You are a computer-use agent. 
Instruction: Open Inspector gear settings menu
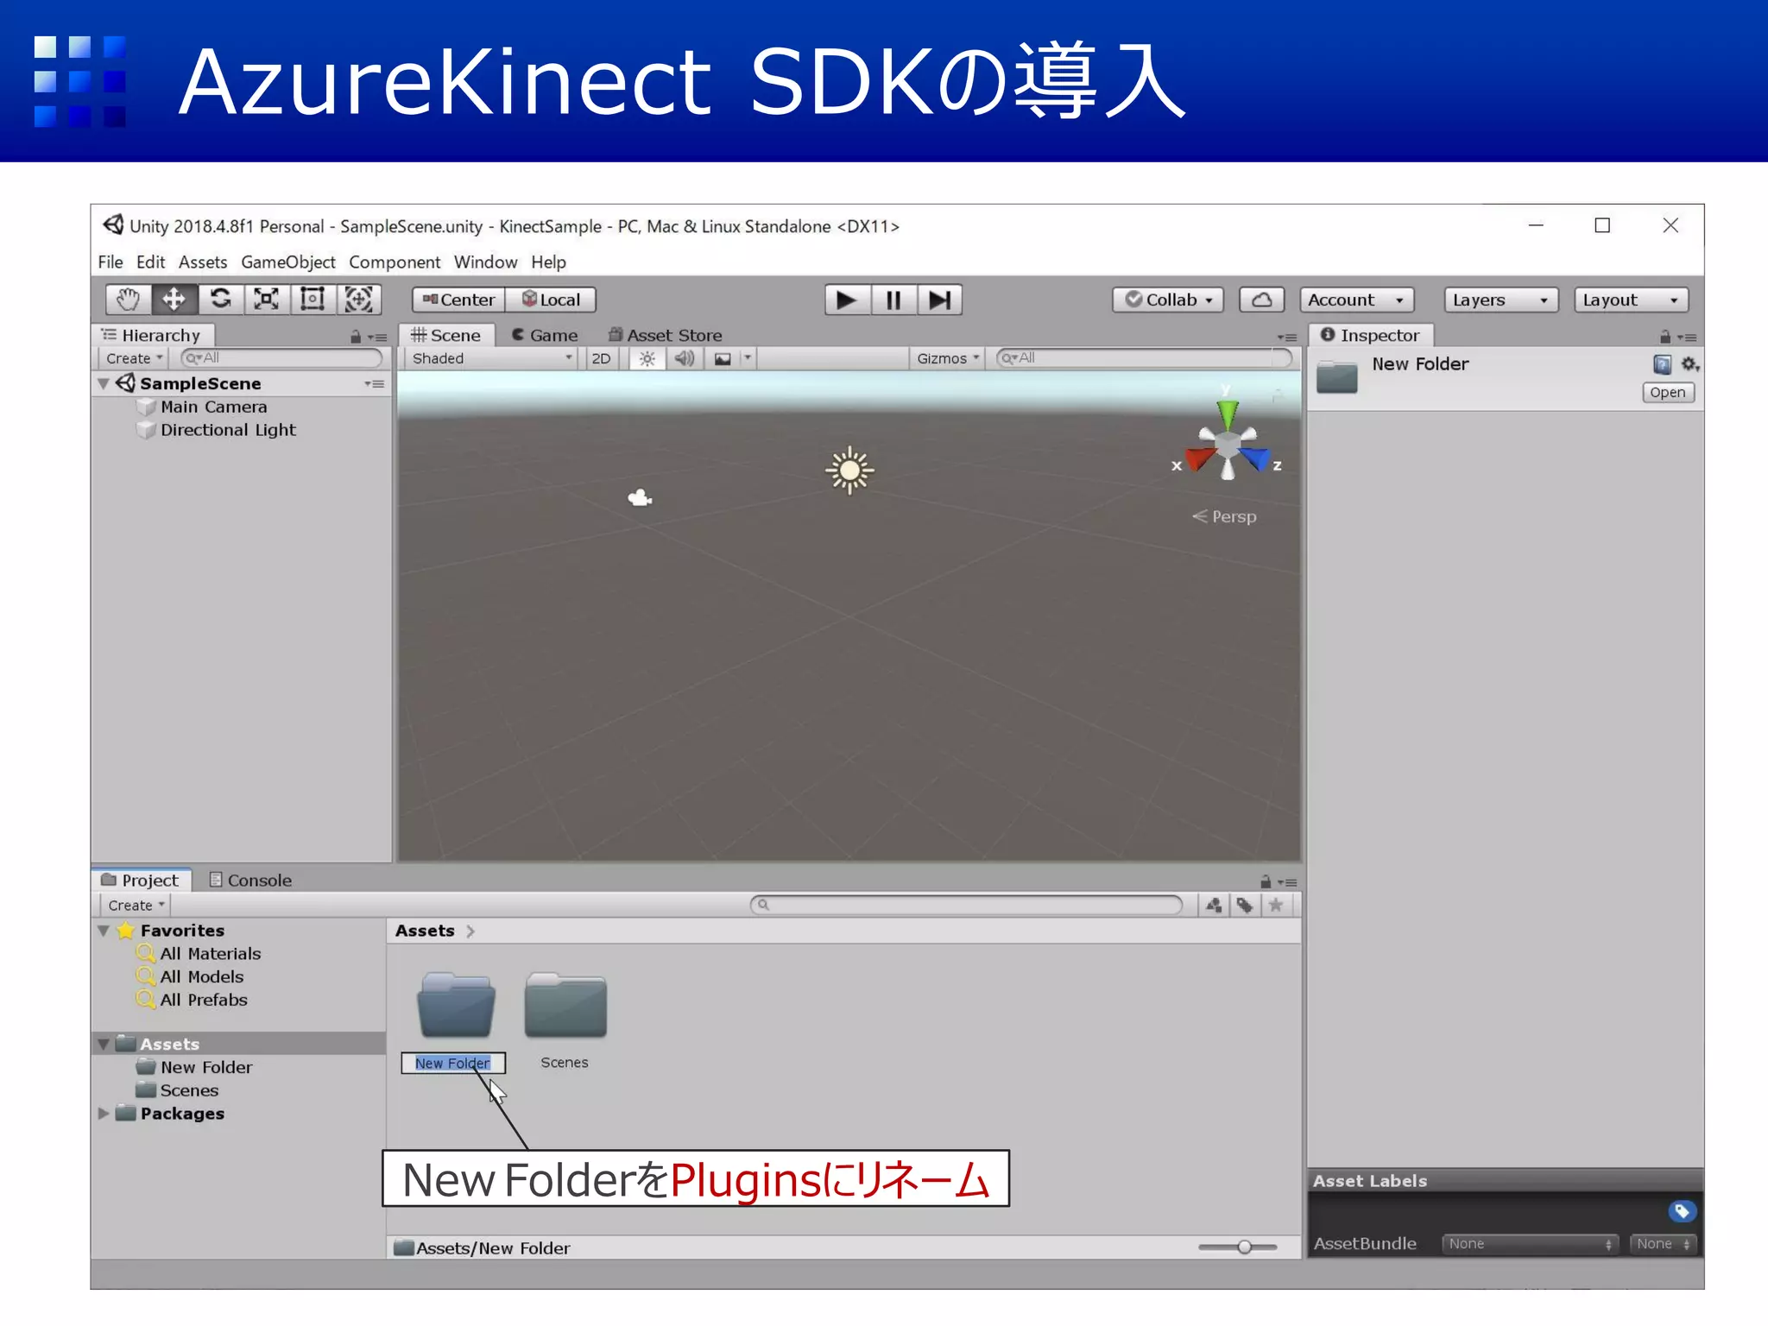tap(1690, 364)
